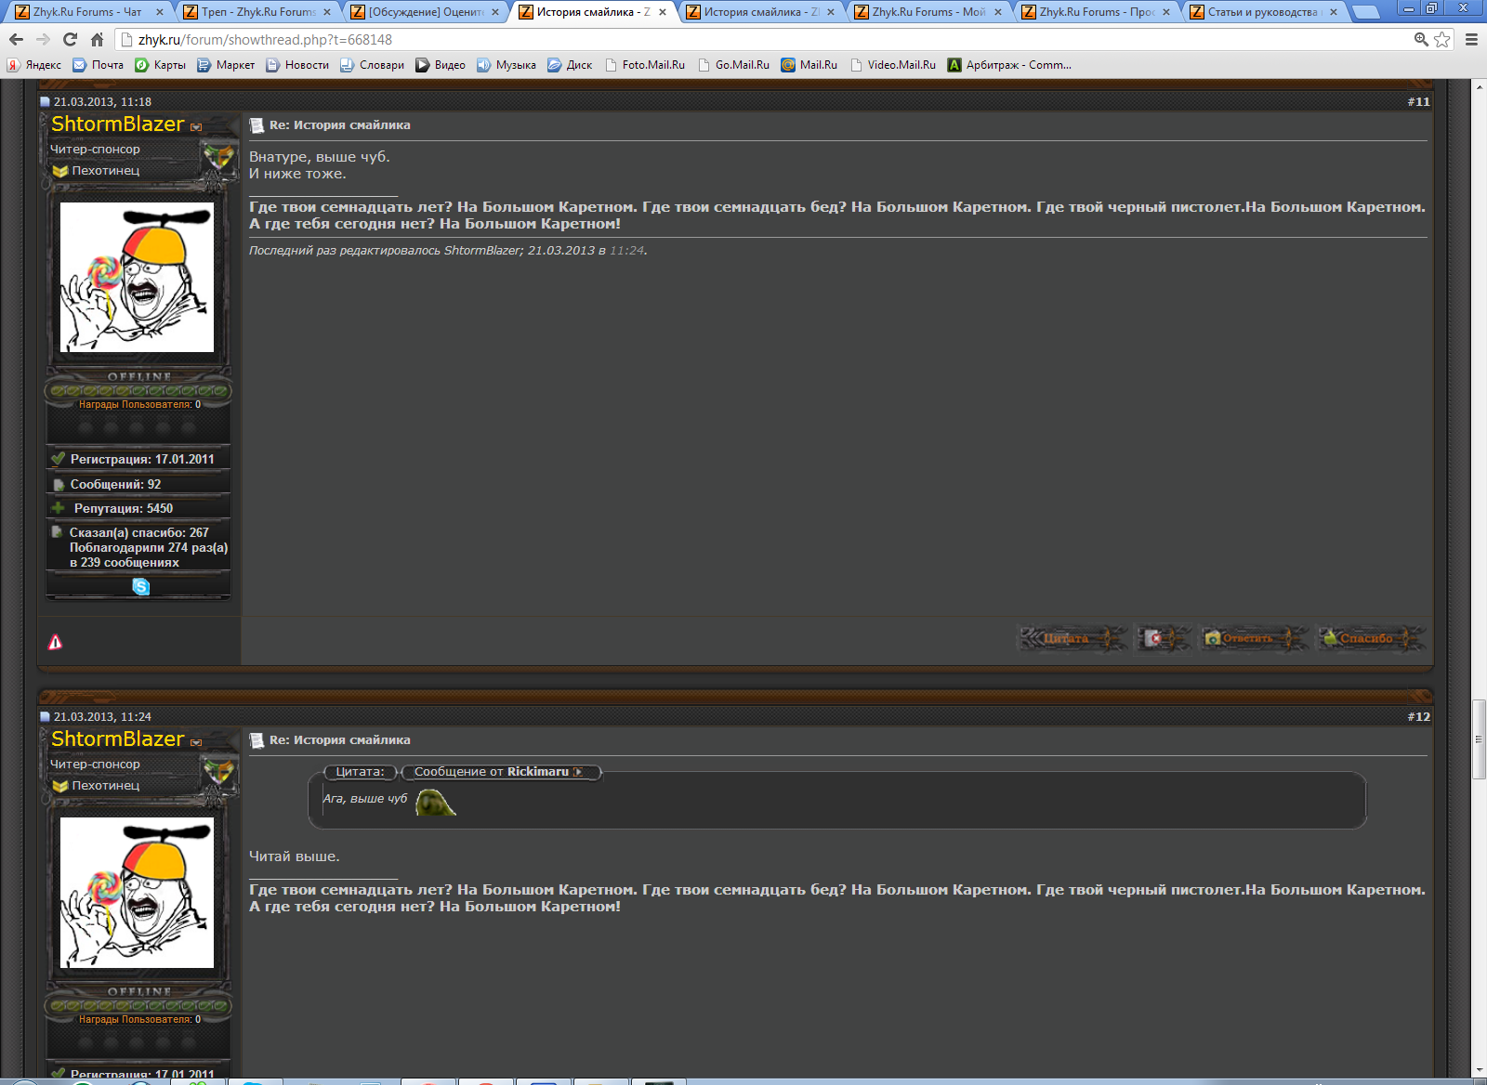The image size is (1487, 1085).
Task: Open post permalink #11
Action: [1418, 102]
